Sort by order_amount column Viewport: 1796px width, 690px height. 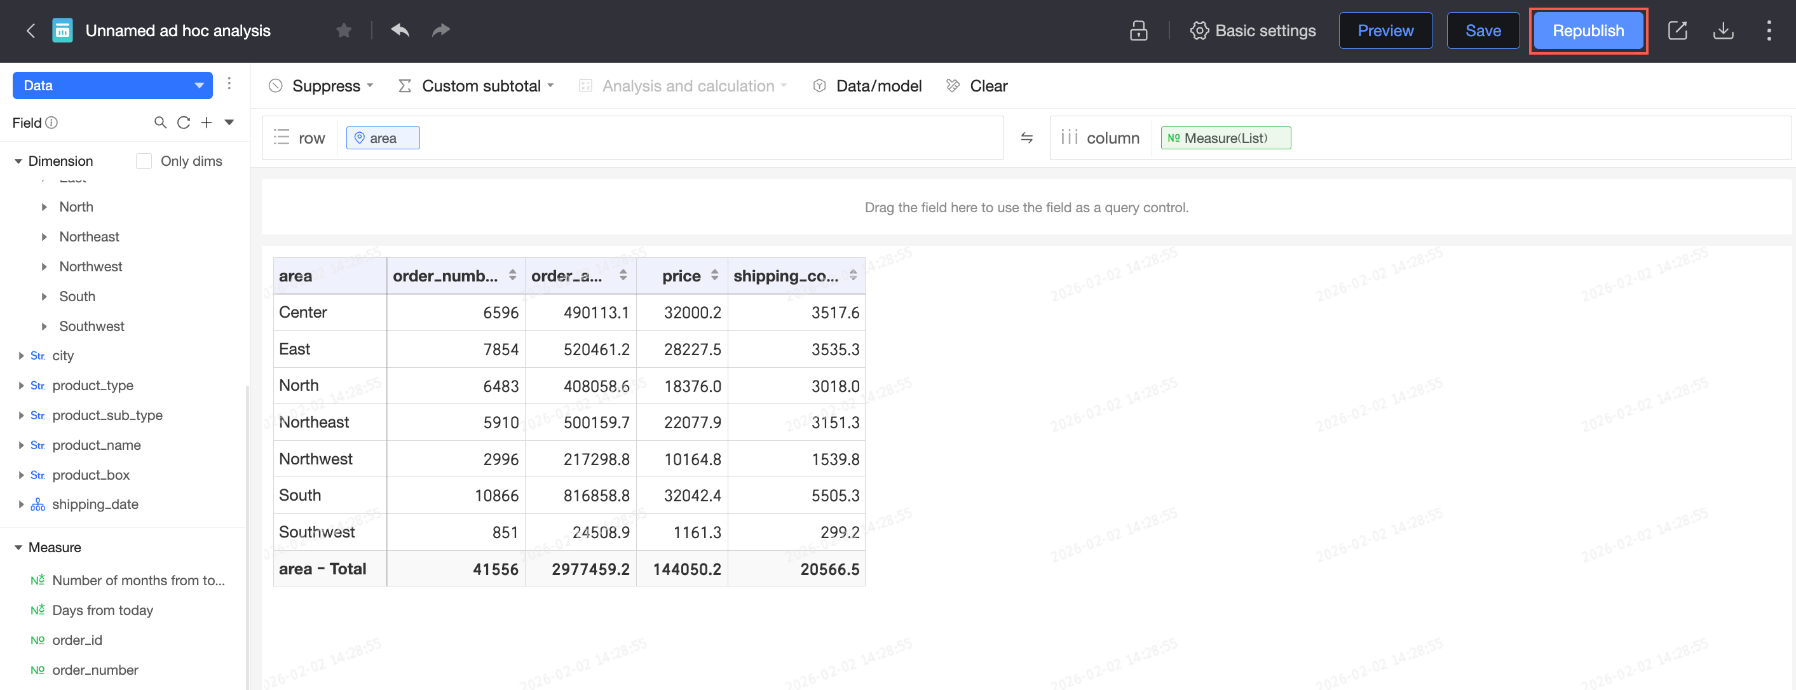pyautogui.click(x=623, y=275)
